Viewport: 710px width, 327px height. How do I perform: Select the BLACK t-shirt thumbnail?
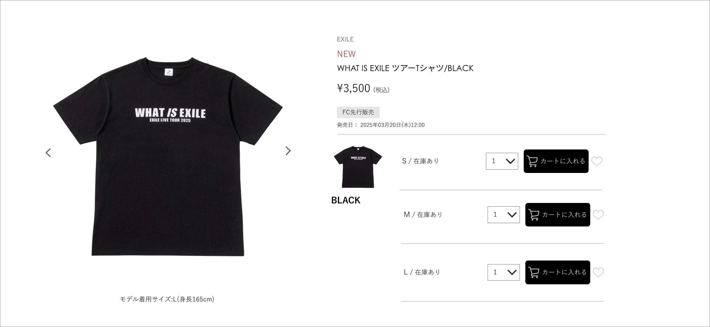[358, 167]
